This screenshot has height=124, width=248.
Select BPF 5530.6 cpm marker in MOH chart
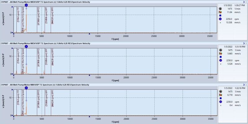coord(46,15)
